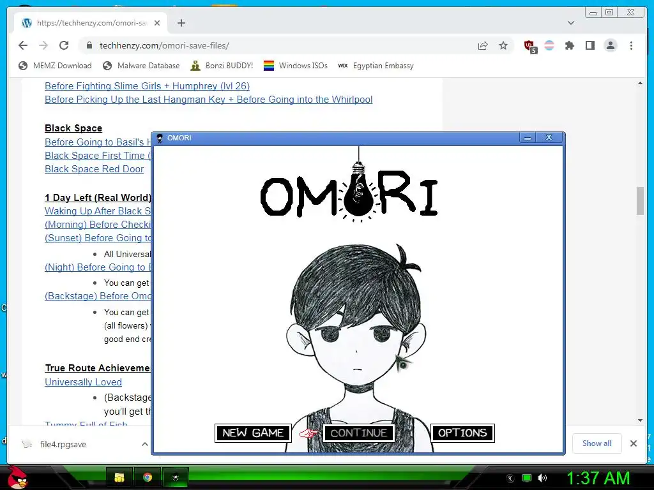Open a new browser tab

click(181, 23)
